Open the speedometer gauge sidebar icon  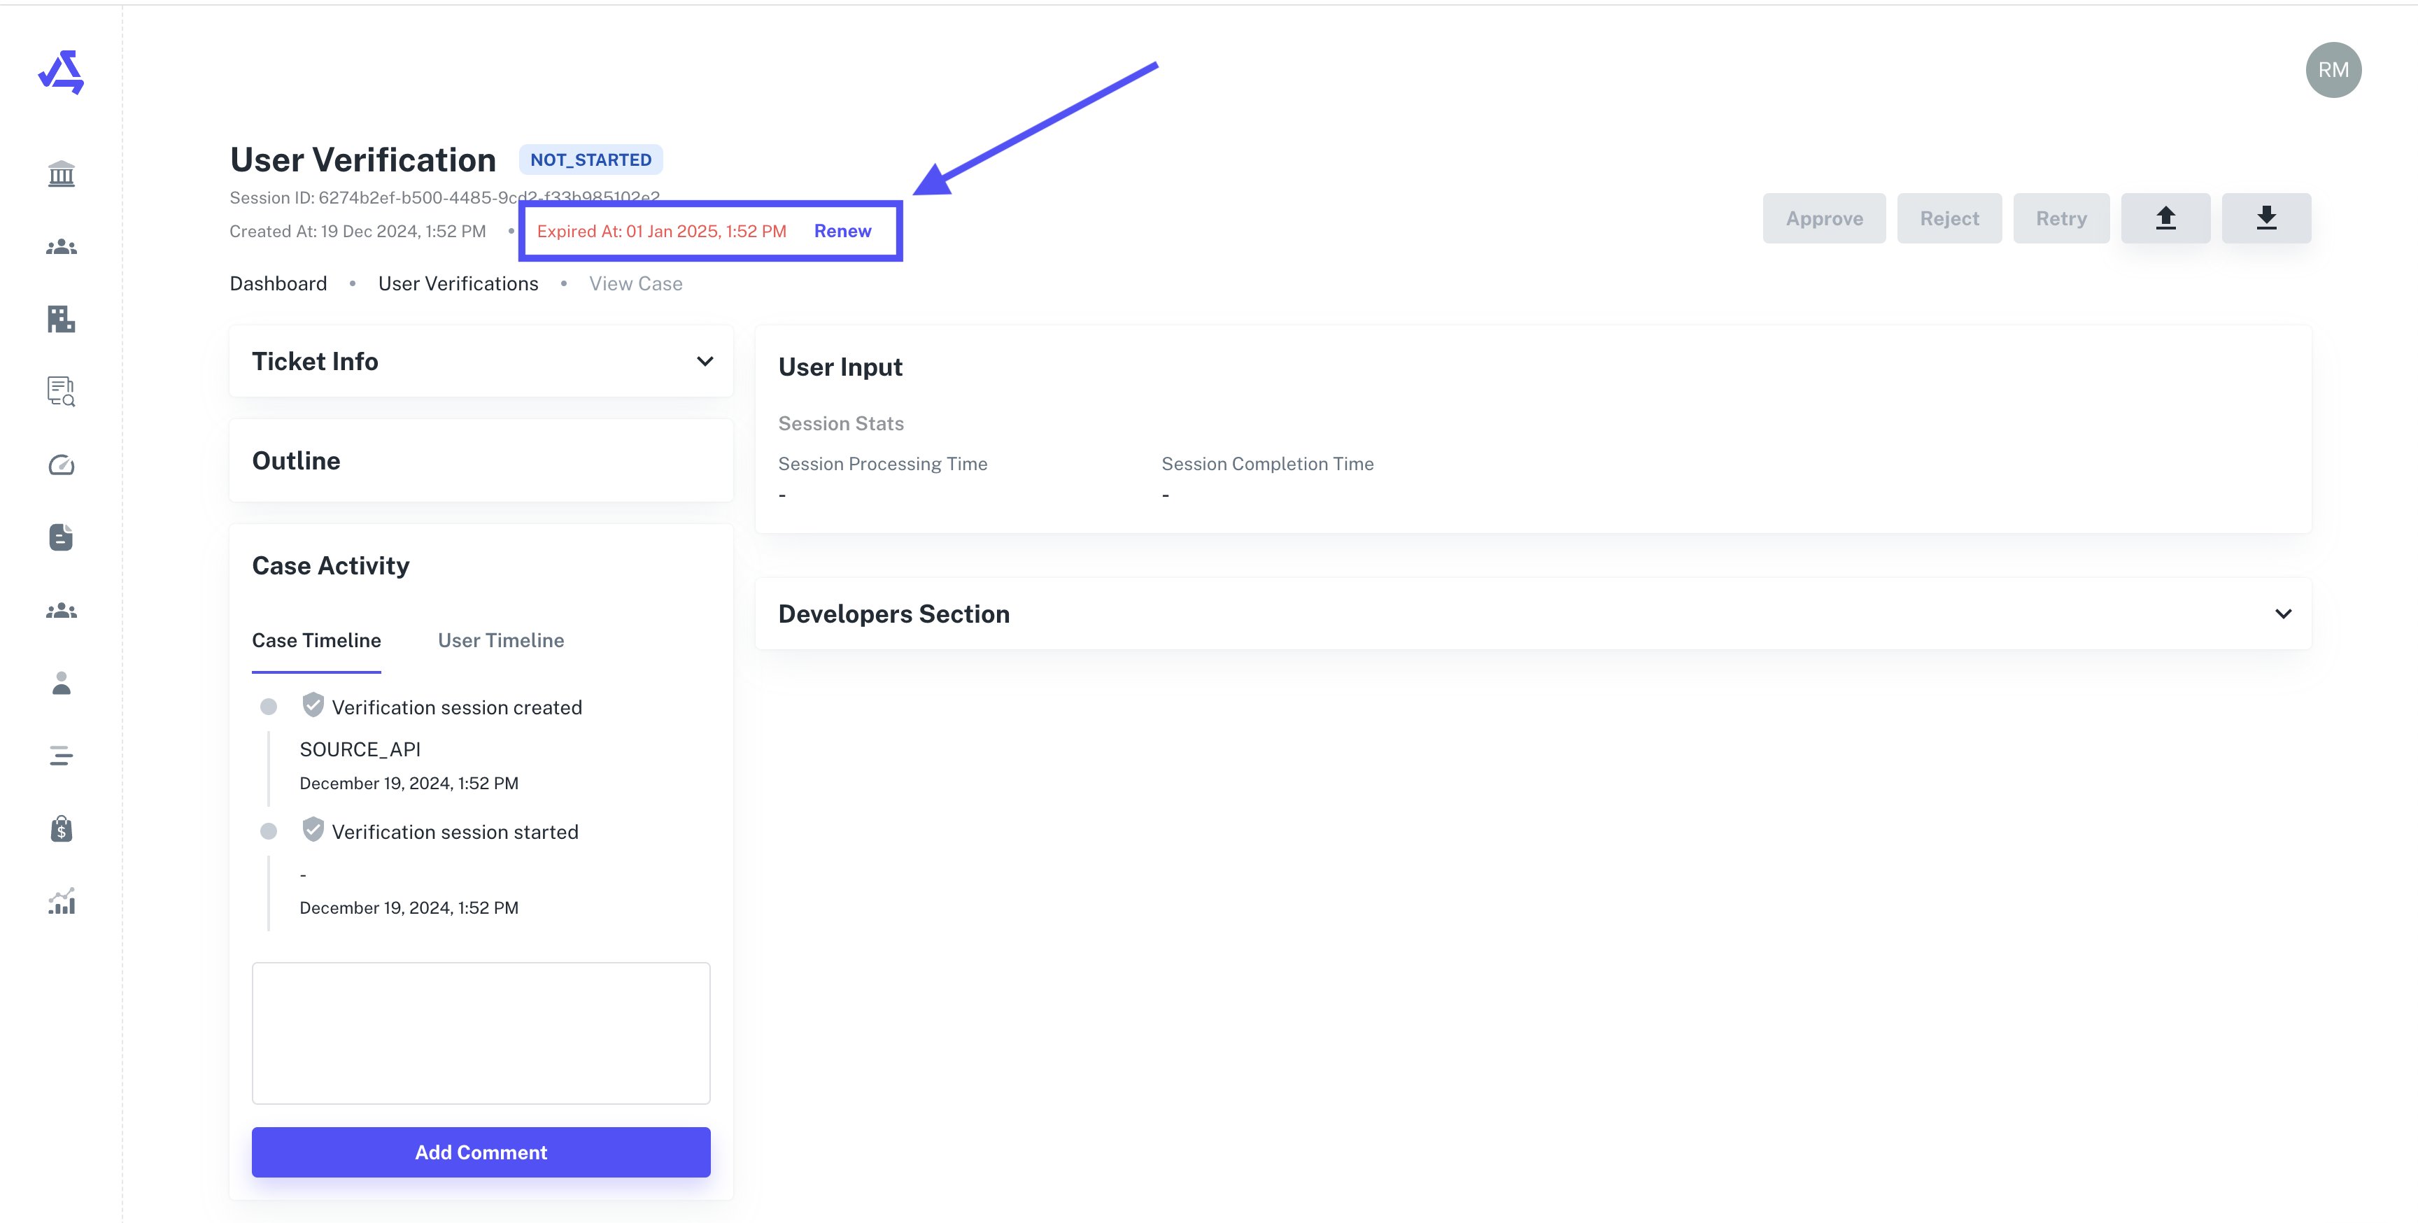tap(61, 465)
